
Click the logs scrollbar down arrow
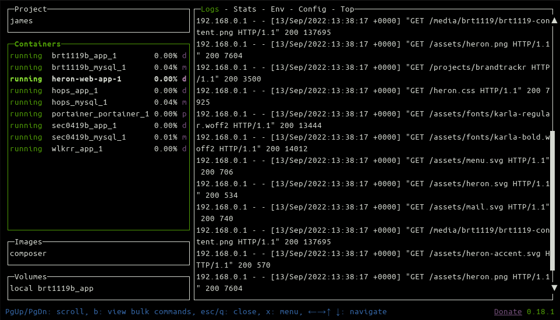554,287
